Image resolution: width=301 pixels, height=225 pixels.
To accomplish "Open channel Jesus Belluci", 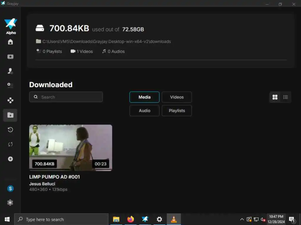I will tap(42, 184).
